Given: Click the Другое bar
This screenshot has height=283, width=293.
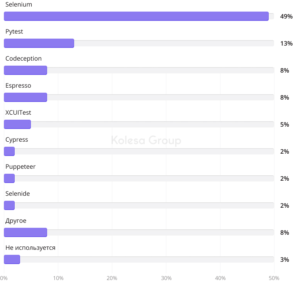Looking at the screenshot, I should (25, 232).
